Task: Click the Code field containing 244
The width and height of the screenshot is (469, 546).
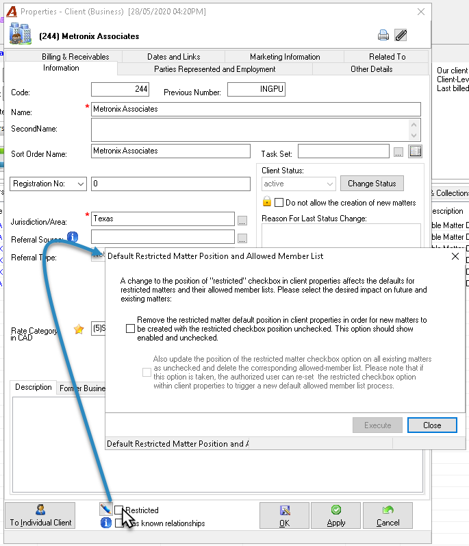Action: 120,89
